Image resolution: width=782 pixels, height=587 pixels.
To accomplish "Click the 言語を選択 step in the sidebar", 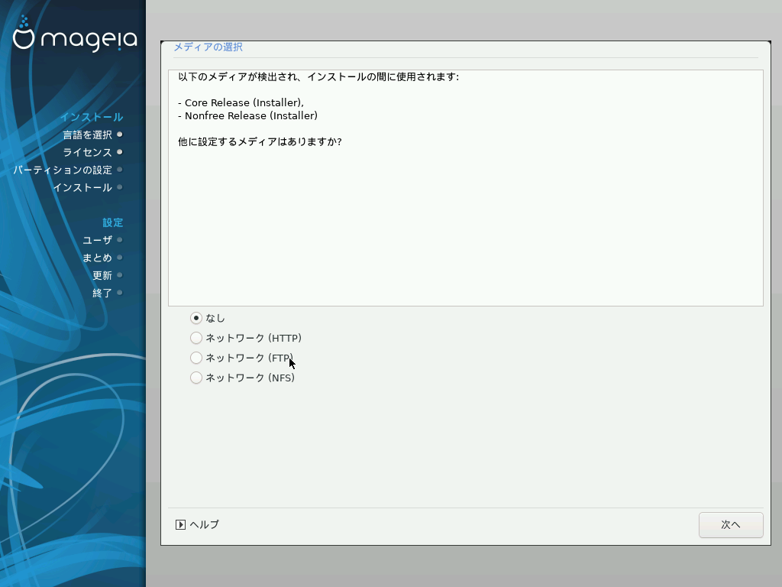I will point(87,135).
